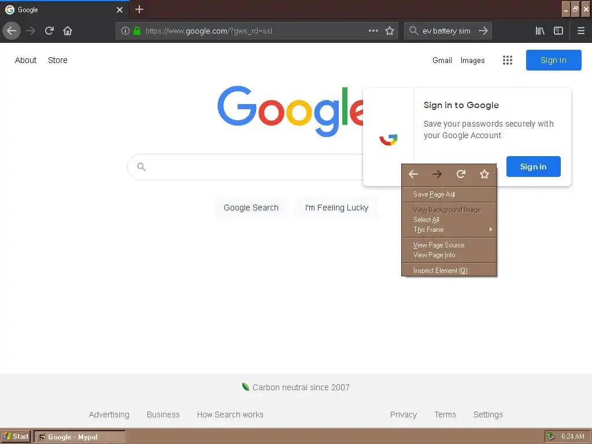Click the context menu bookmark star
This screenshot has height=444, width=592.
[x=484, y=174]
